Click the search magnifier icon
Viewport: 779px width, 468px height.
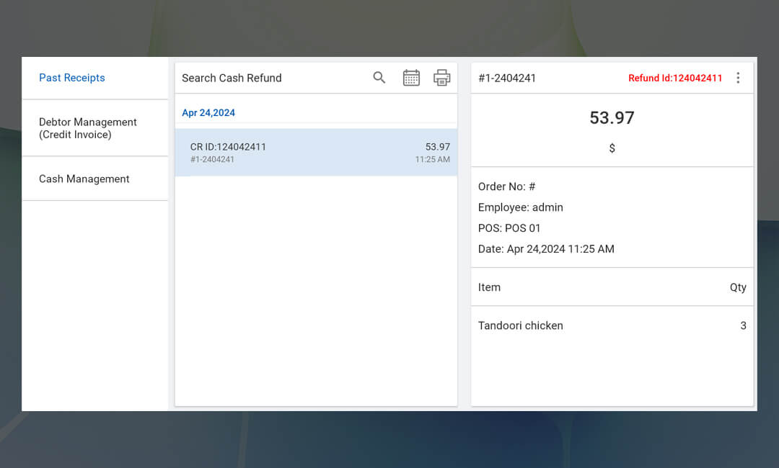[379, 78]
